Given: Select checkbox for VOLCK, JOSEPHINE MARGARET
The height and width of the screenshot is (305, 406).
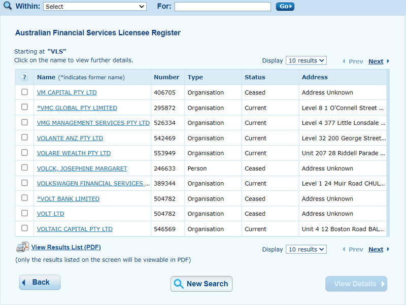Looking at the screenshot, I should (24, 167).
